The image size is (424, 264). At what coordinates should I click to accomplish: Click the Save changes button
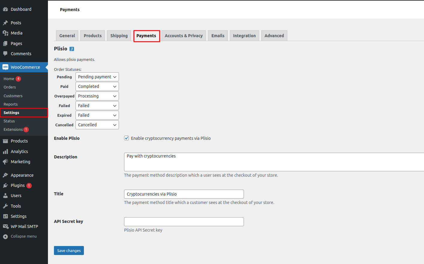click(x=69, y=250)
